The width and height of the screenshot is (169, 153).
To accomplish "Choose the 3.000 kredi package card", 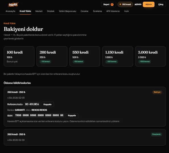I will [151, 56].
